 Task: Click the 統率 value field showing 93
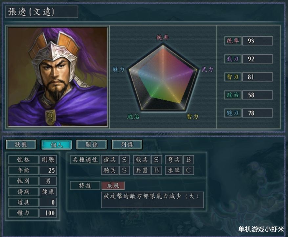click(x=257, y=41)
